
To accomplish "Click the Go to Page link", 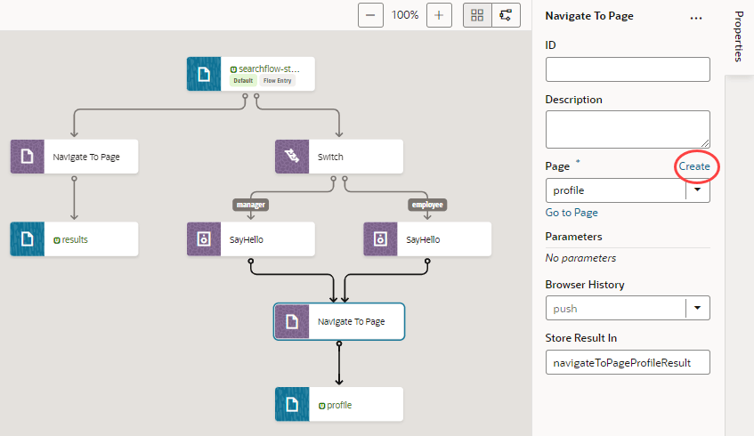I will pyautogui.click(x=572, y=213).
